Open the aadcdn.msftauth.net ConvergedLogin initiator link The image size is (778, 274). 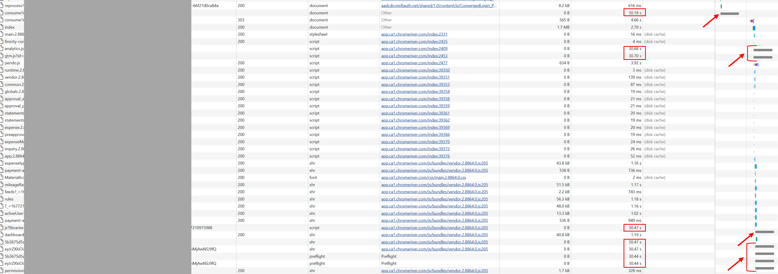point(439,6)
